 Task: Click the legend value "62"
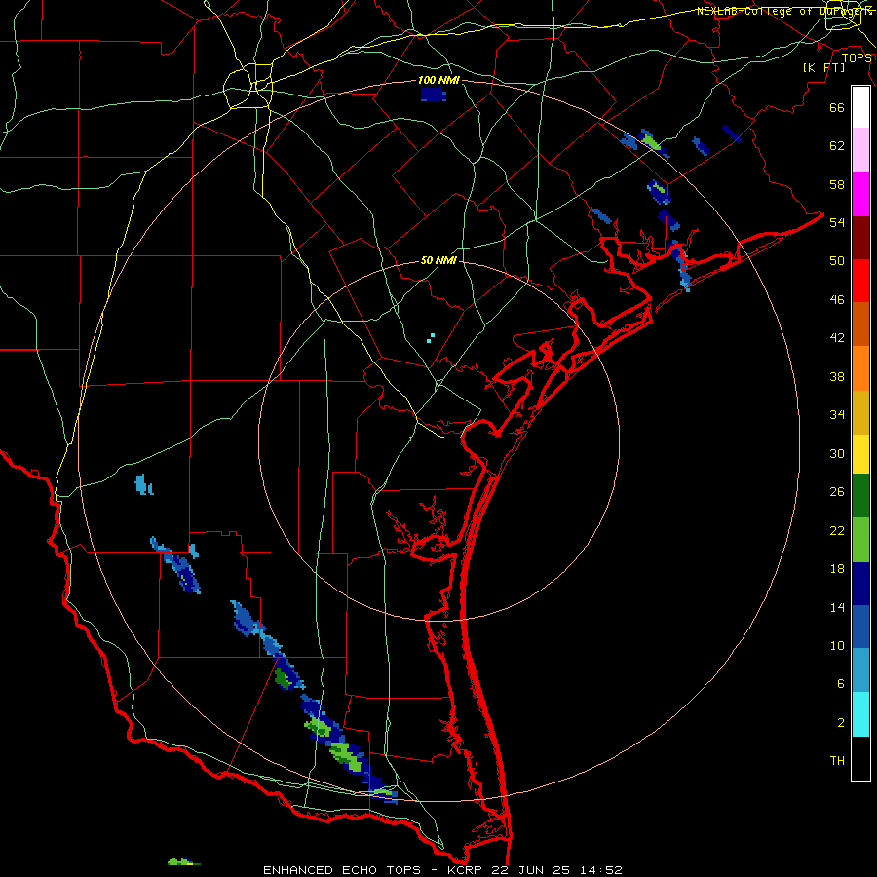837,146
